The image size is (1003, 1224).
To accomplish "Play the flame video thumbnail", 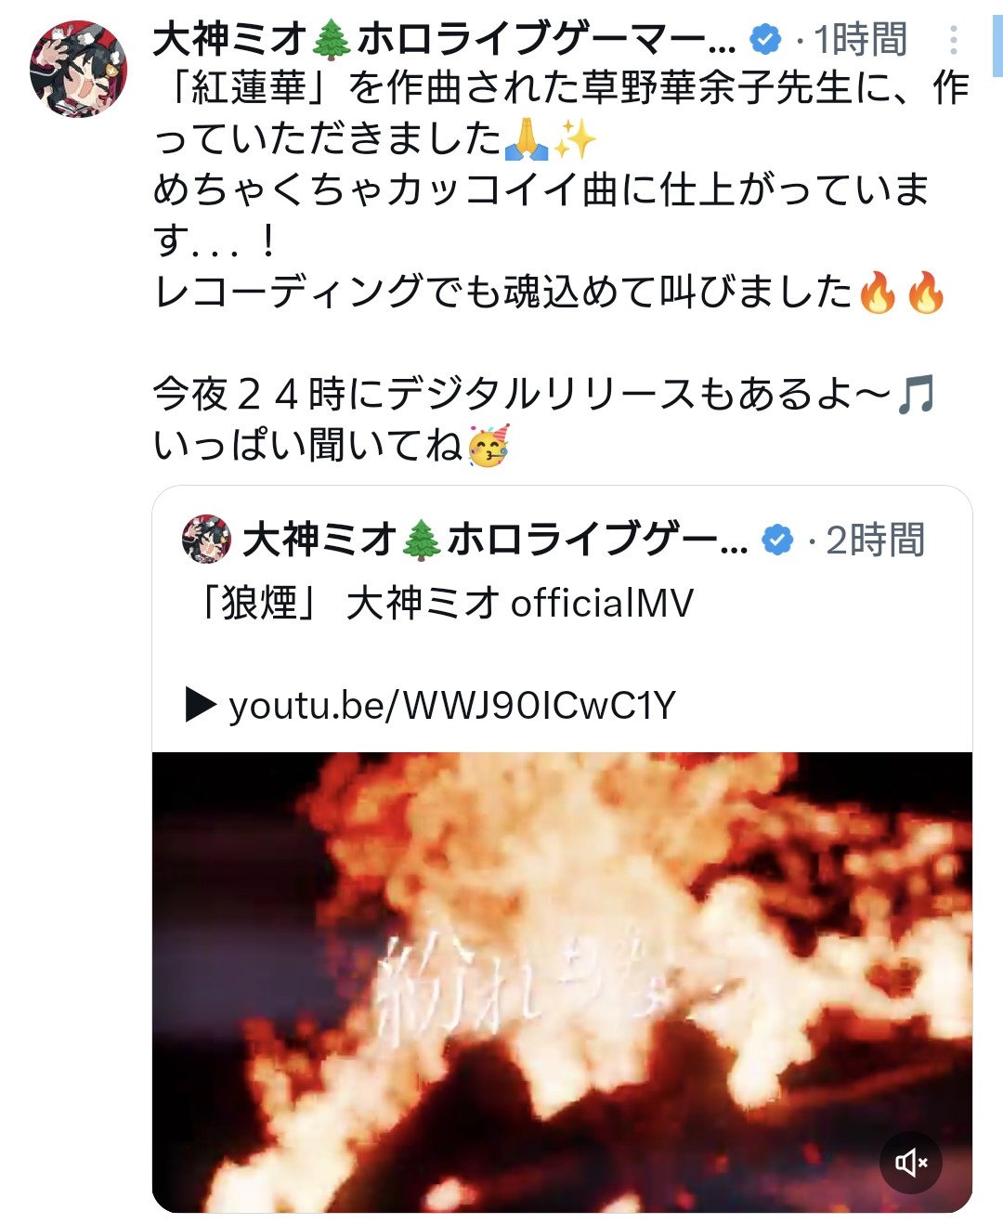I will point(562,982).
